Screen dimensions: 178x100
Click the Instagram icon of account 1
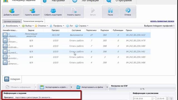5,35
